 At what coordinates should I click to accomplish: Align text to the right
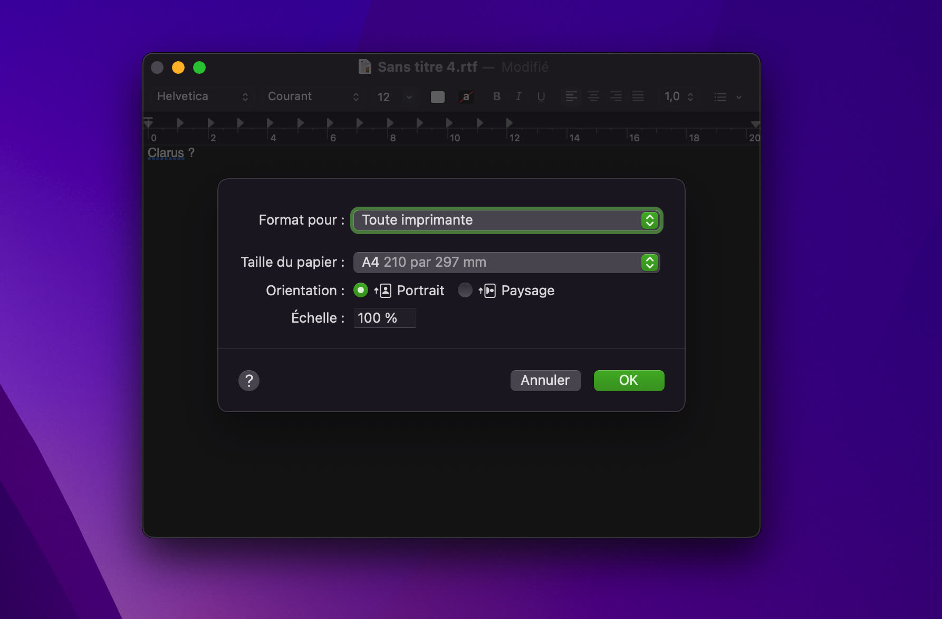point(616,96)
